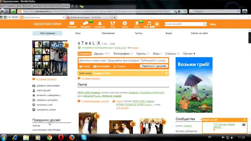This screenshot has width=251, height=141.
Task: Click the exit link in orange bar
Action: [213, 24]
